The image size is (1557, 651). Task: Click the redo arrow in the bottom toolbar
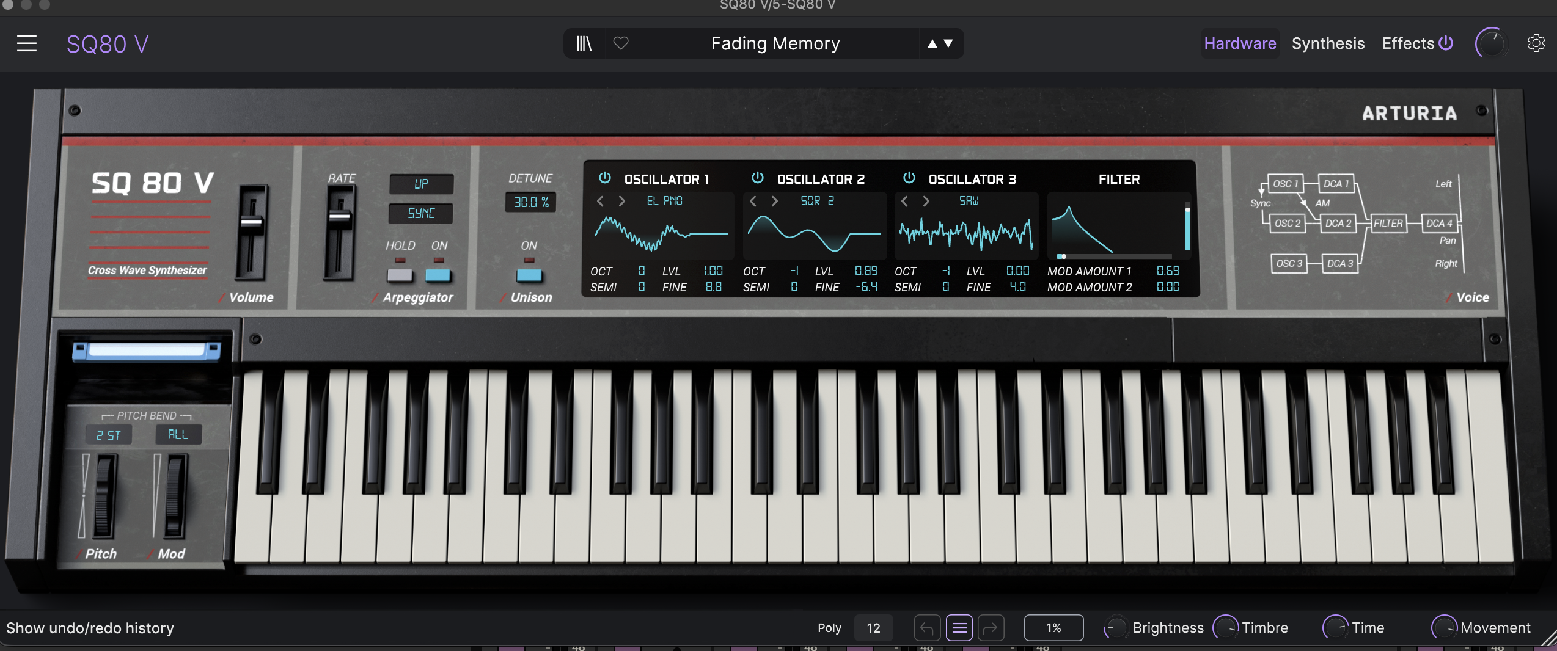[991, 628]
